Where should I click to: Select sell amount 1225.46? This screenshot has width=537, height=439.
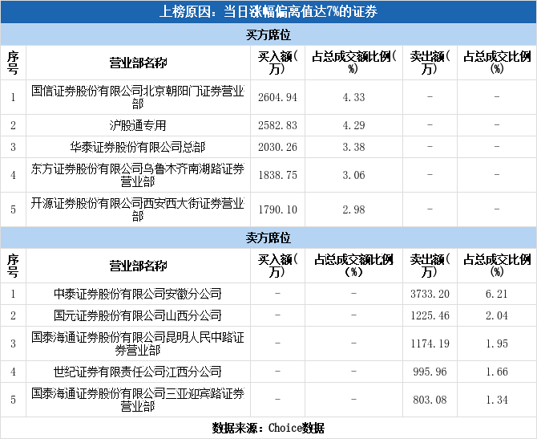430,315
